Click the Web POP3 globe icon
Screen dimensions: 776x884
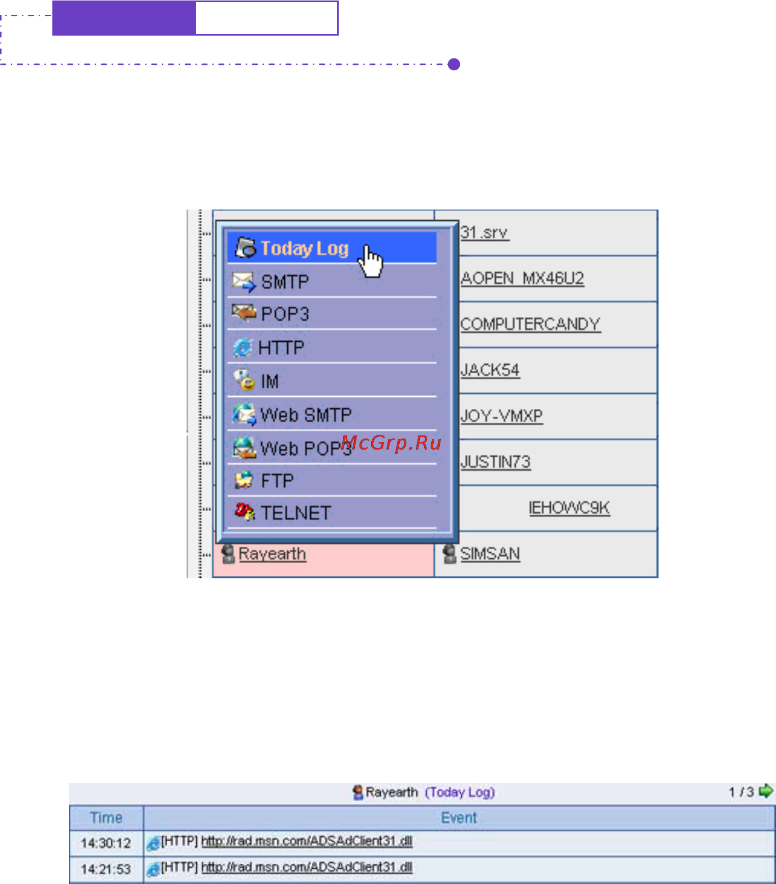[x=244, y=448]
